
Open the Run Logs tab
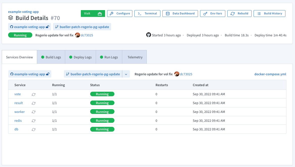[x=109, y=57]
